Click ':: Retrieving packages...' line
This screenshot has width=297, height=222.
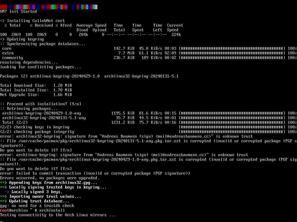(x=29, y=109)
